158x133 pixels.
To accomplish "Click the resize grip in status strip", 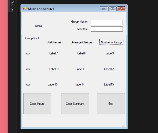I will [x=124, y=126].
